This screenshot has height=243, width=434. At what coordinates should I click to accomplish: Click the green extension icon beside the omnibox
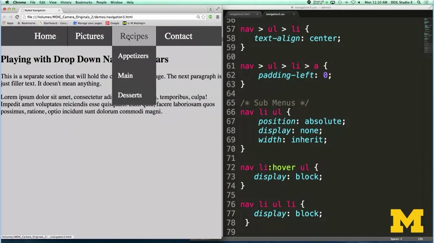pyautogui.click(x=210, y=17)
